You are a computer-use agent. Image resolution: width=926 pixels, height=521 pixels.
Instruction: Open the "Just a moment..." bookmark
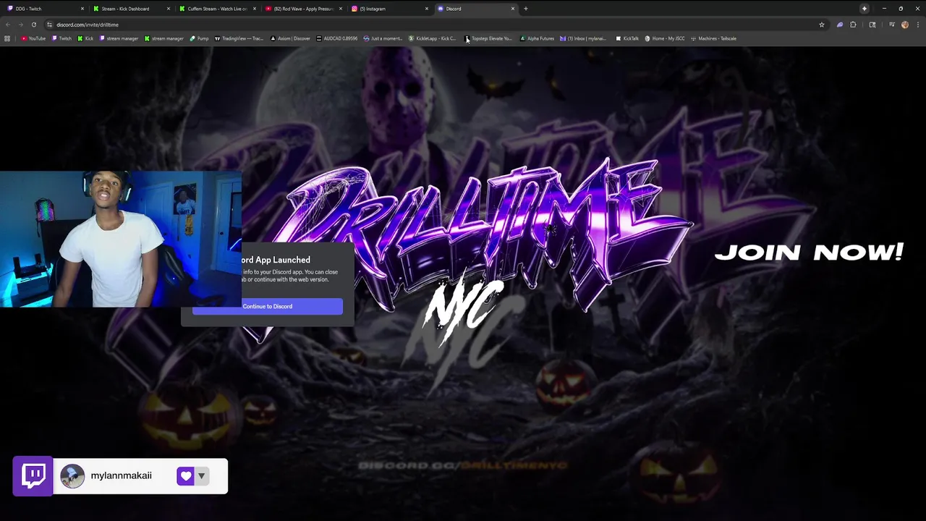383,38
